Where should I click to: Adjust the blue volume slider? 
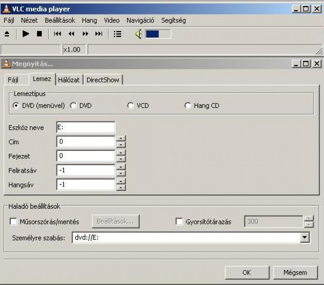coord(158,34)
